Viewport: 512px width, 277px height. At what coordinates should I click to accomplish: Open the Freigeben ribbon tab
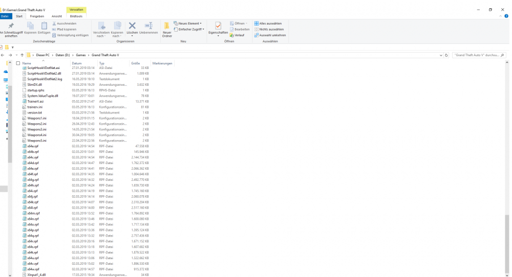coord(37,16)
